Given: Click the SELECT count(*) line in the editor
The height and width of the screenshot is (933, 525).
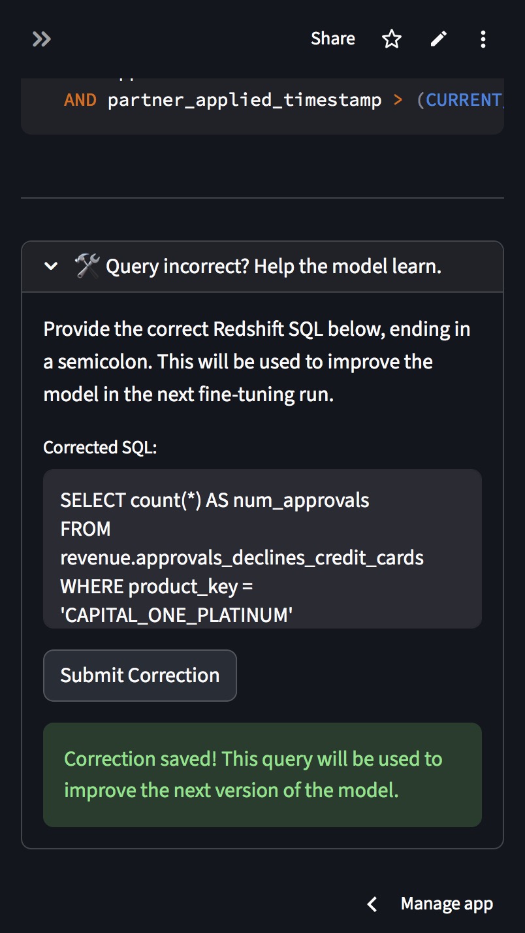Looking at the screenshot, I should tap(214, 500).
